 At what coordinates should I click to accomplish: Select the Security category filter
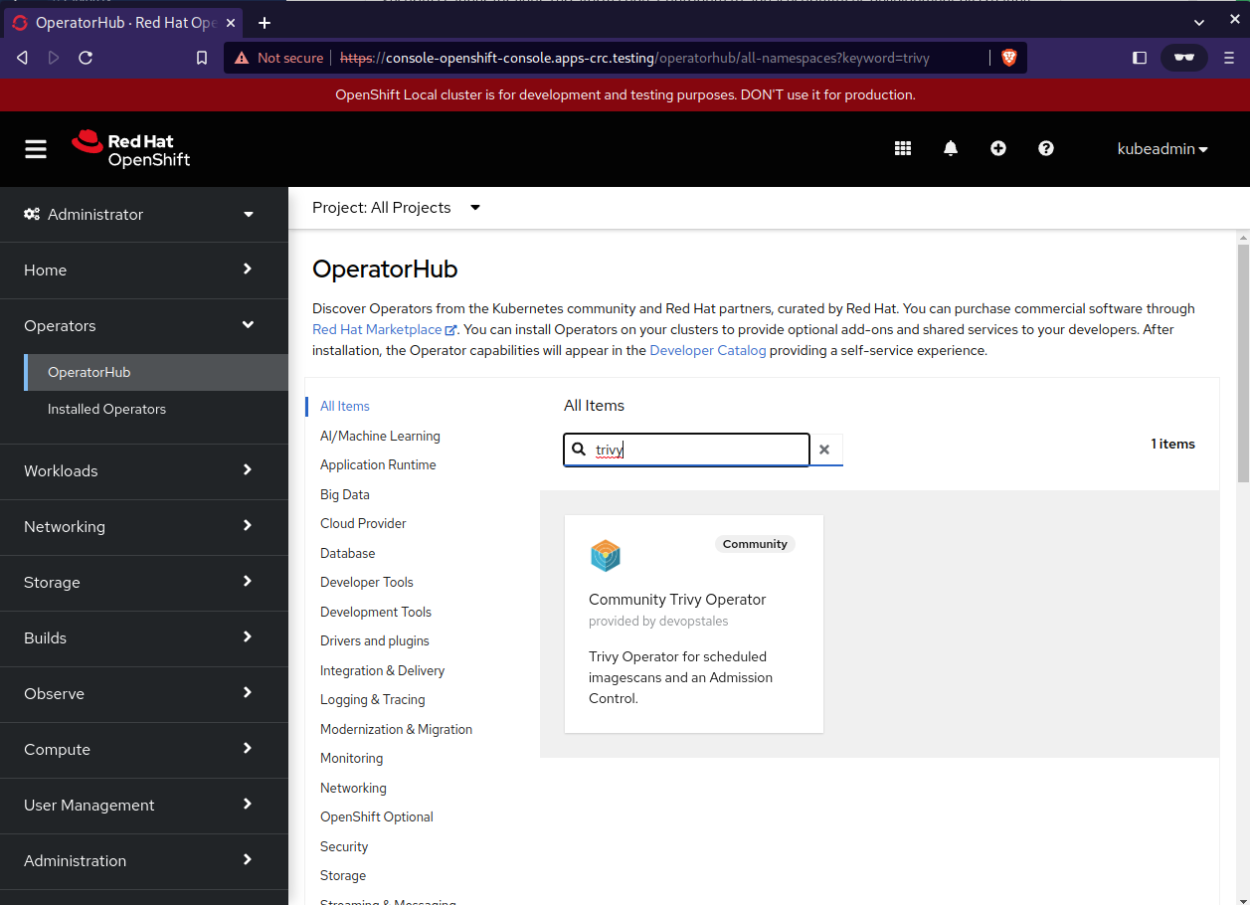coord(344,846)
